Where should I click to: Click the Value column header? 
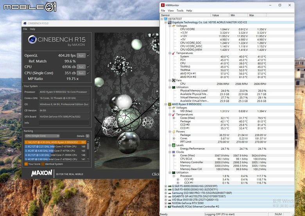pos(220,15)
